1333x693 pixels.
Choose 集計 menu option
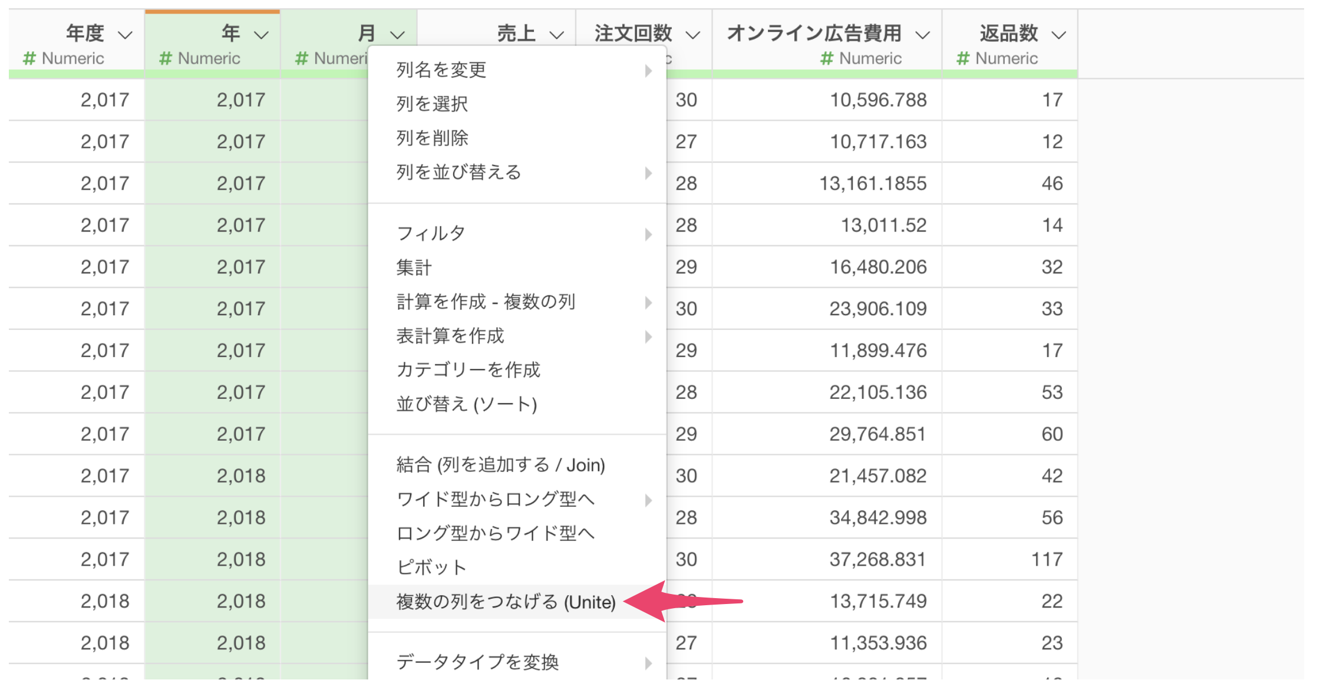[x=414, y=268]
